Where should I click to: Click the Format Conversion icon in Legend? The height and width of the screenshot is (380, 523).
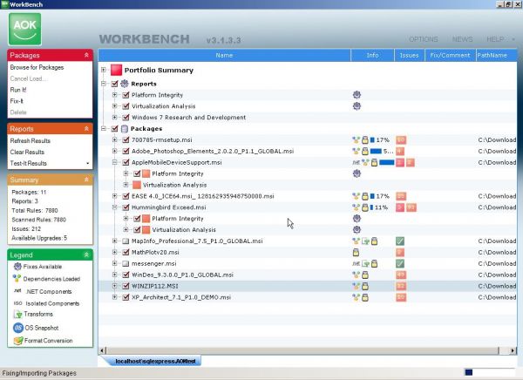coord(18,341)
